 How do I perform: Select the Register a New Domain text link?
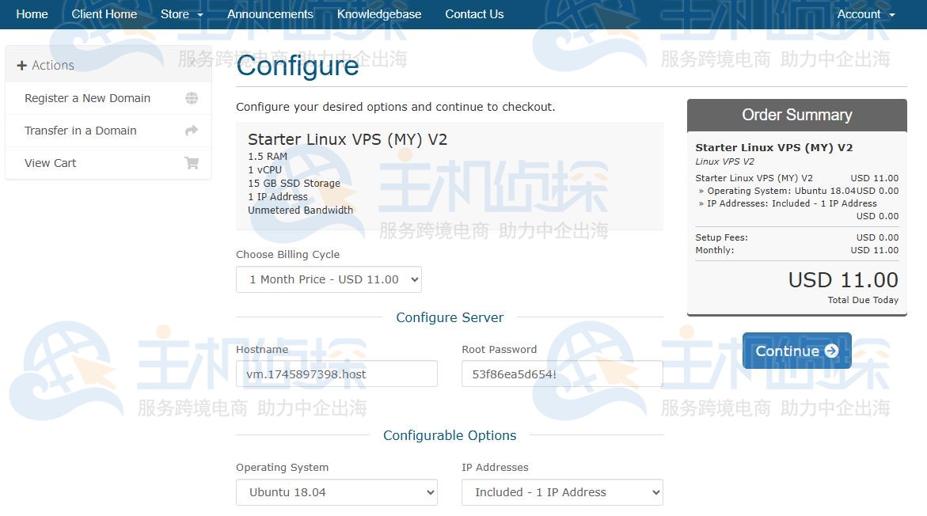pyautogui.click(x=87, y=98)
